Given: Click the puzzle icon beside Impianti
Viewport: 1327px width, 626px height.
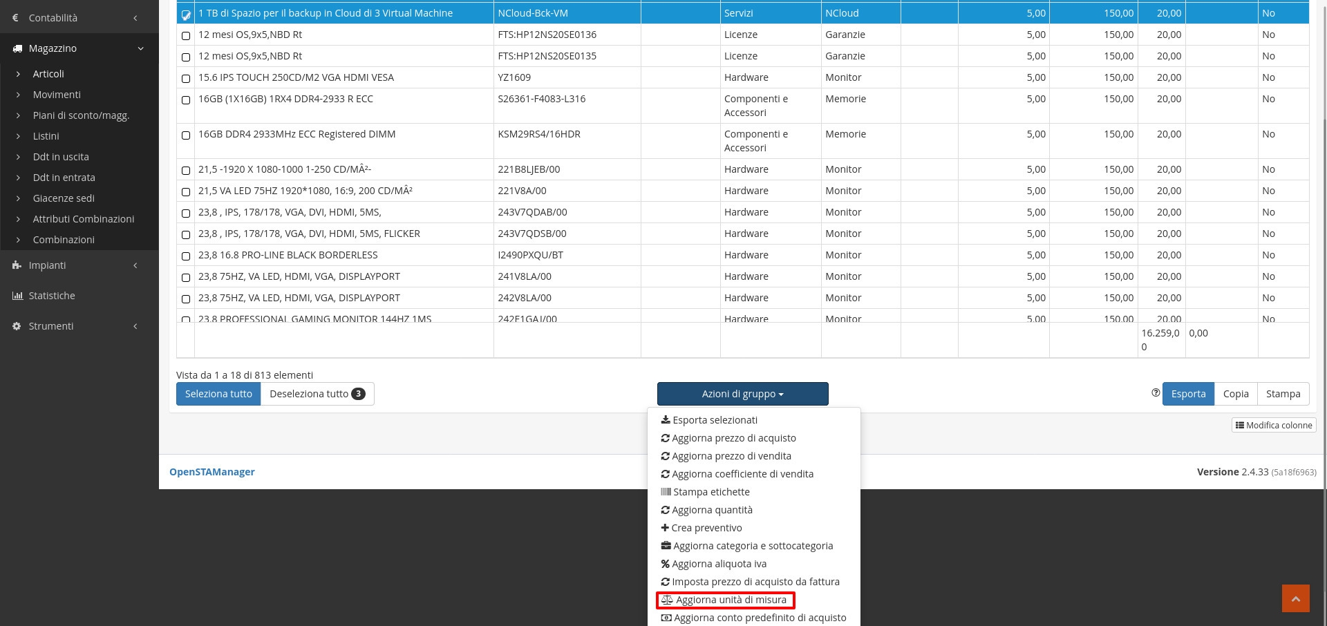Looking at the screenshot, I should 17,265.
